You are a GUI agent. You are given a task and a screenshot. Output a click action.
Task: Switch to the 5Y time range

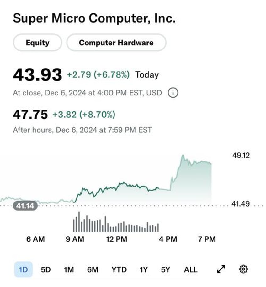tap(166, 269)
